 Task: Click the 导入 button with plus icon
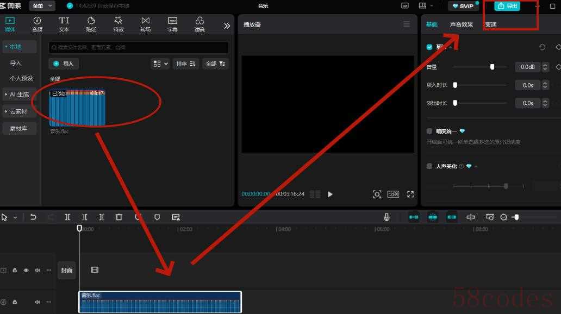(64, 64)
